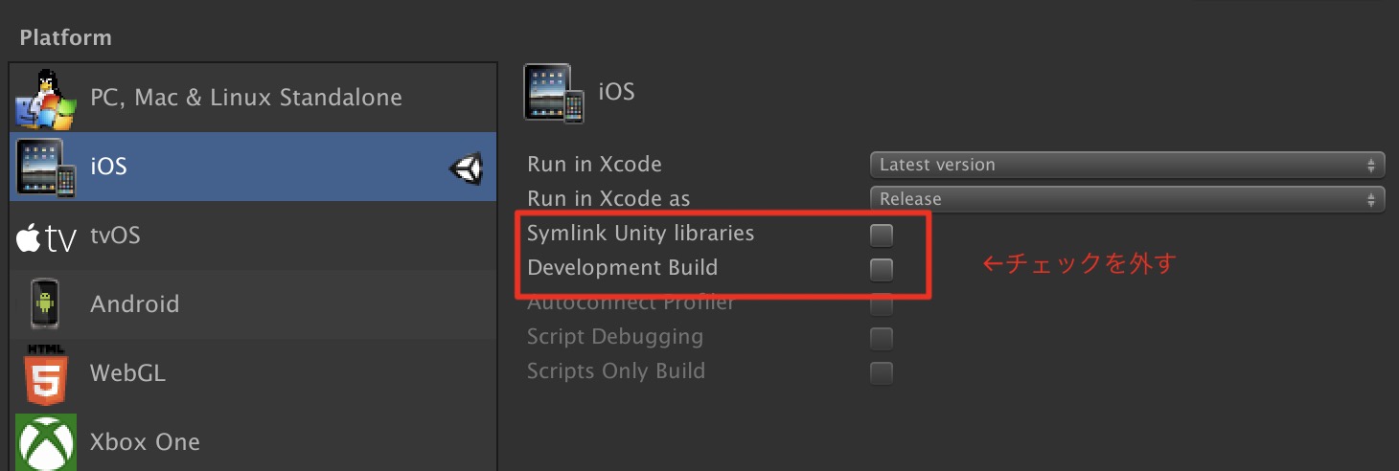The image size is (1399, 471).
Task: Select the WebGL platform entry
Action: 253,373
